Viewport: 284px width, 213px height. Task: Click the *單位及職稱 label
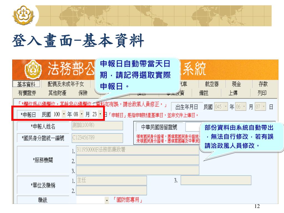[43, 185]
